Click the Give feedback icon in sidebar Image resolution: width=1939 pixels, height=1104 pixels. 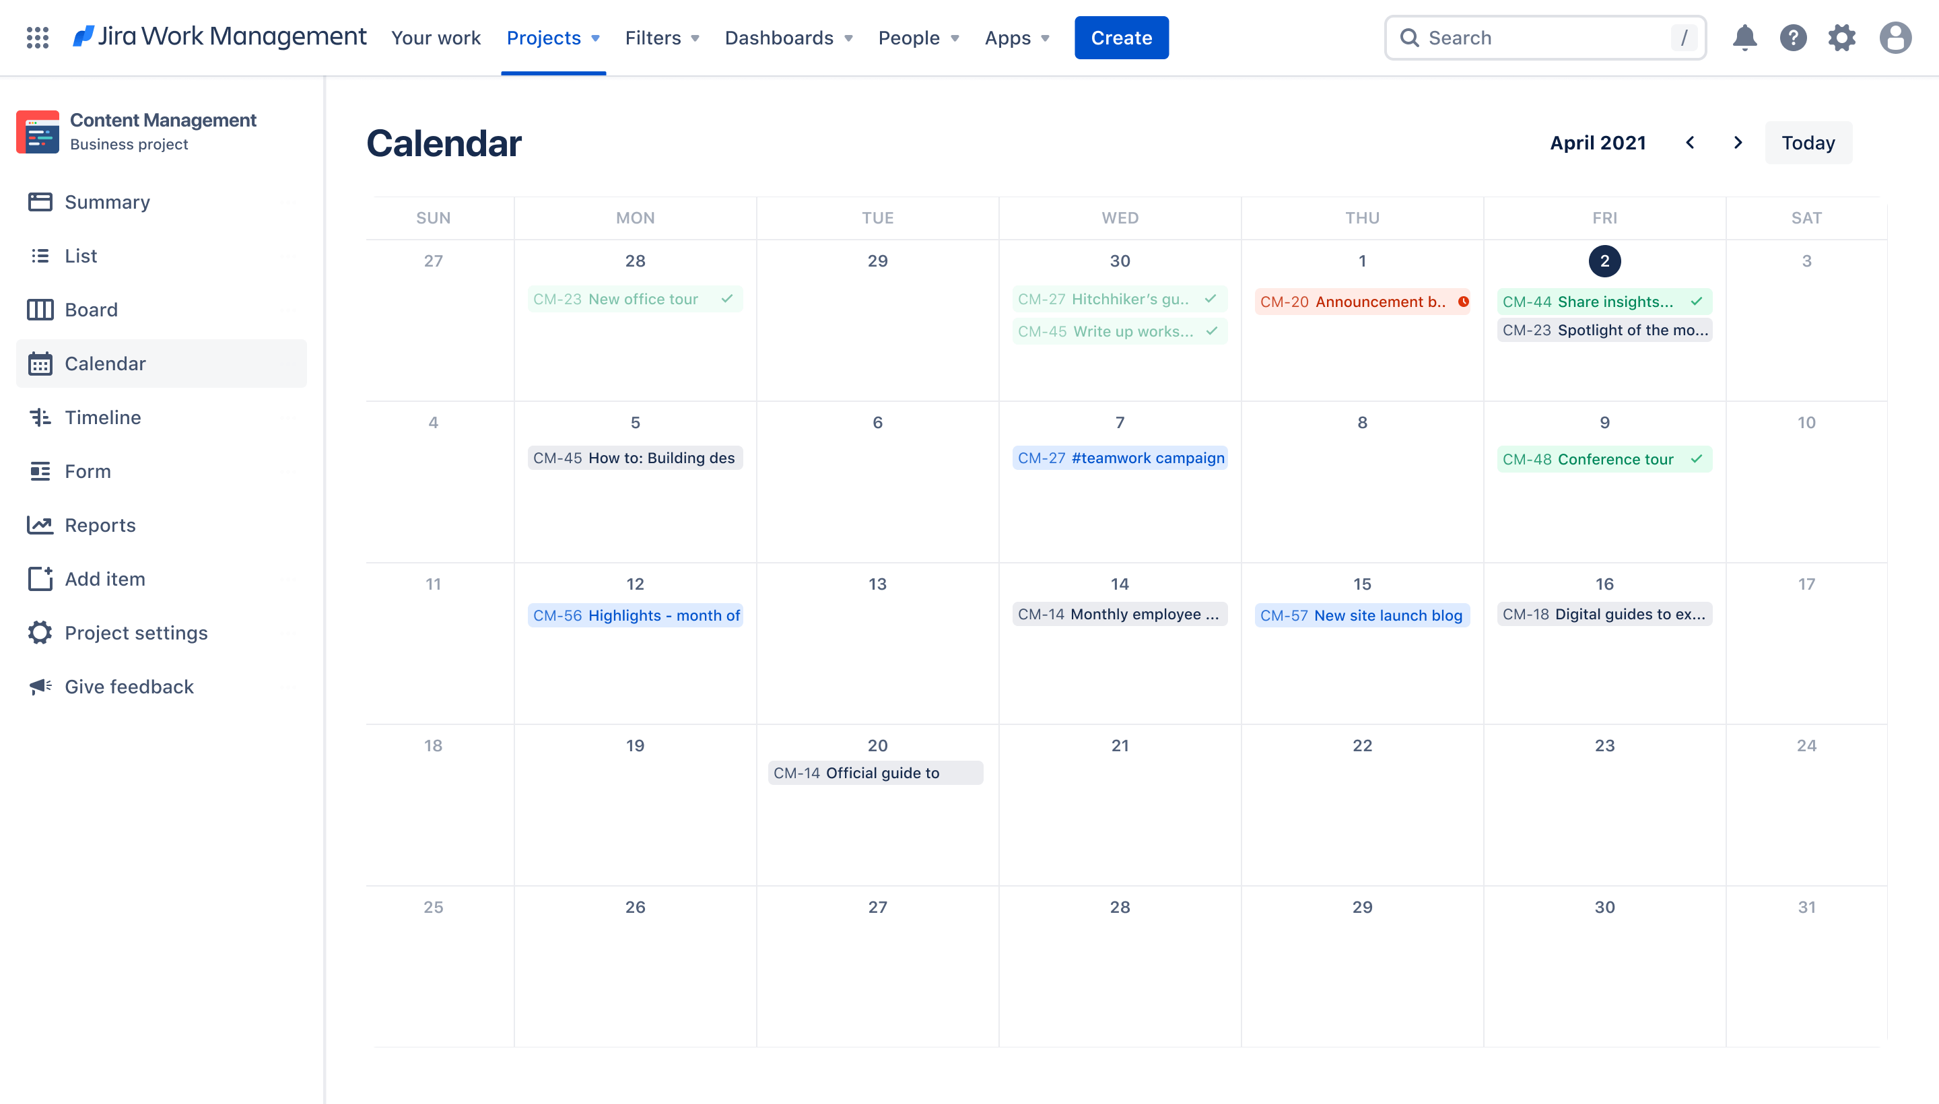click(41, 686)
